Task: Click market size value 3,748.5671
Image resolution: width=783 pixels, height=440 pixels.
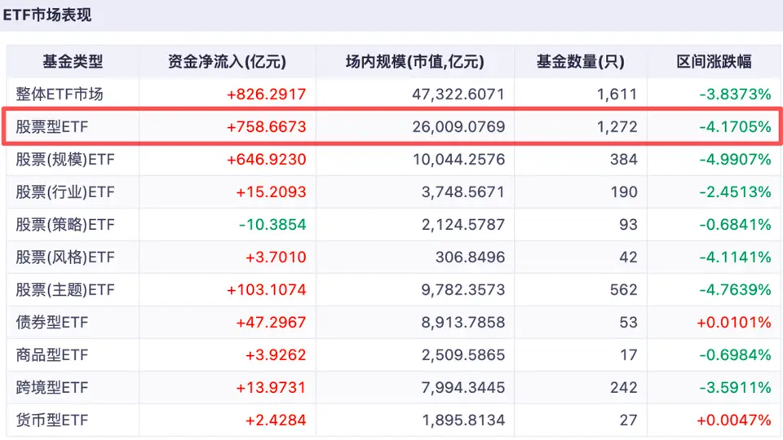Action: click(x=463, y=191)
